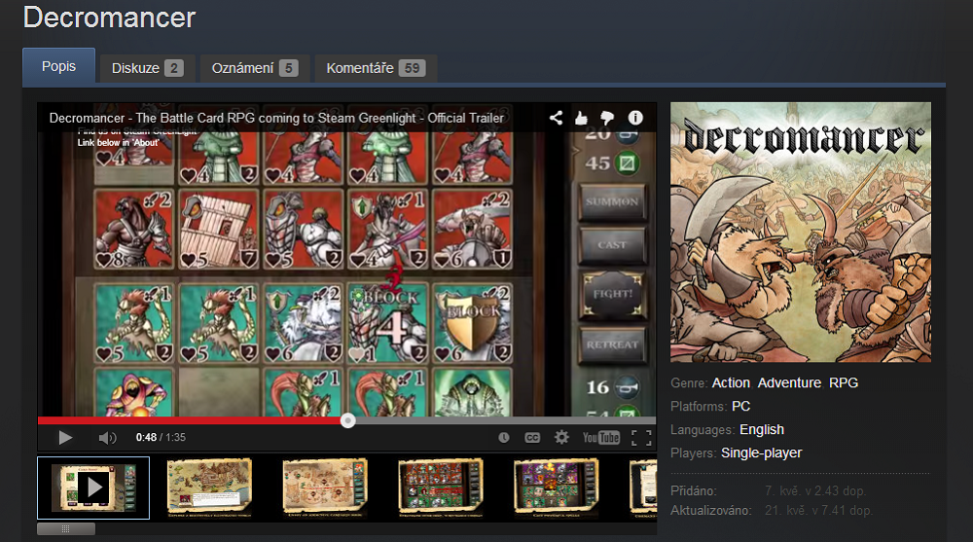973x542 pixels.
Task: Click the RPG genre link
Action: click(x=844, y=383)
